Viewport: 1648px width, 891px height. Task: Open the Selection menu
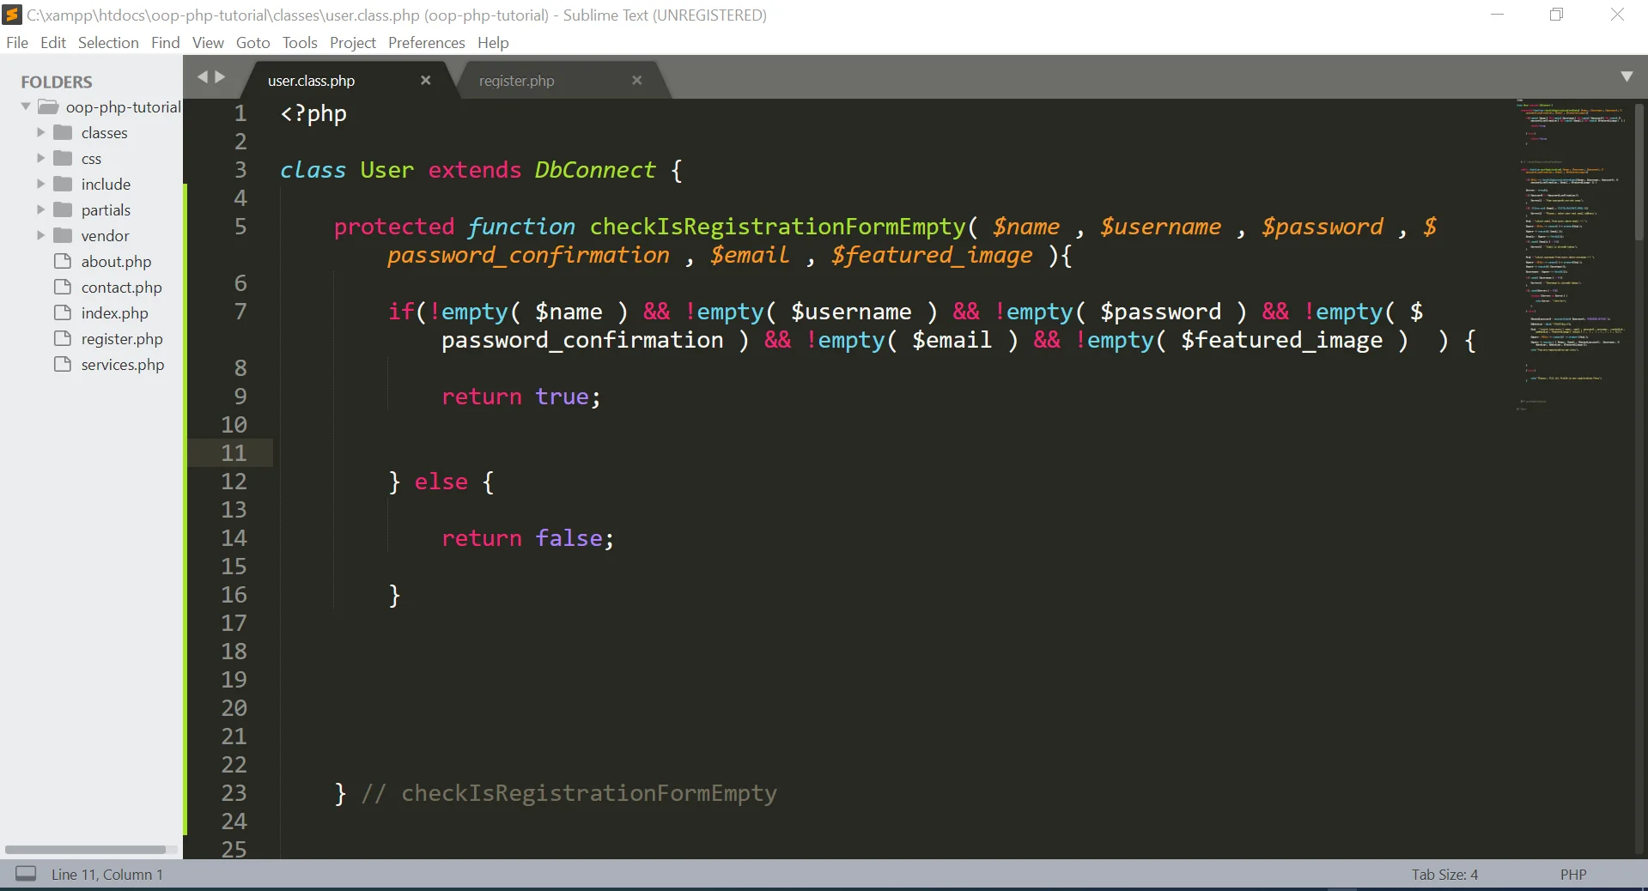tap(108, 43)
